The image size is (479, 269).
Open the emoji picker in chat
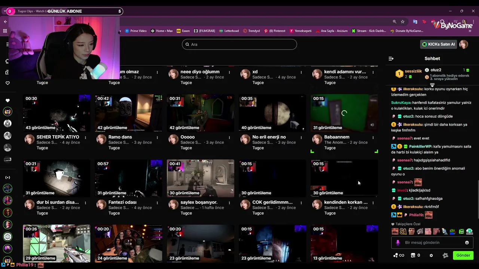pyautogui.click(x=467, y=242)
